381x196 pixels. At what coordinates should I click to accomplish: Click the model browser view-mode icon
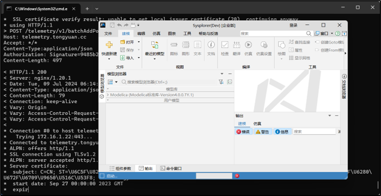pos(110,82)
